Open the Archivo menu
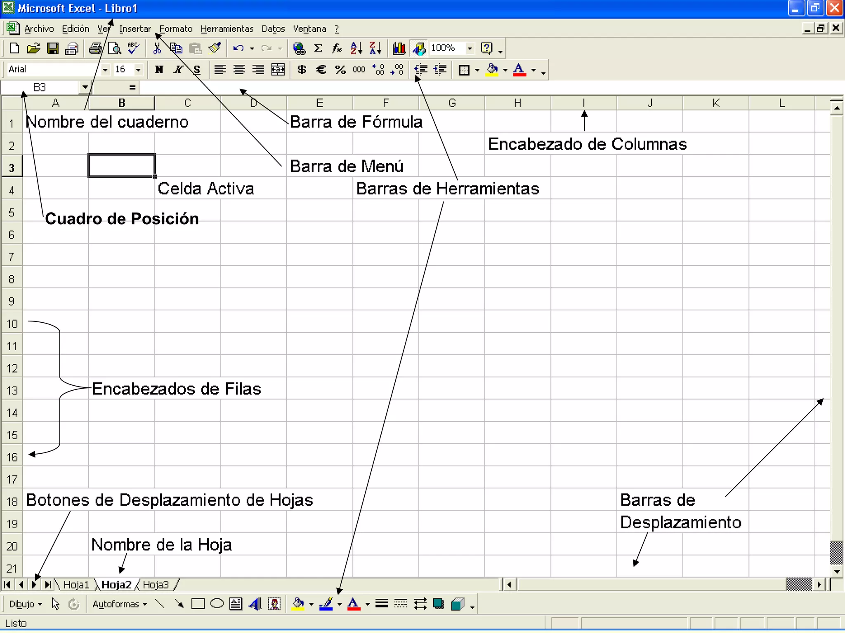Screen dimensions: 845x633 [39, 29]
